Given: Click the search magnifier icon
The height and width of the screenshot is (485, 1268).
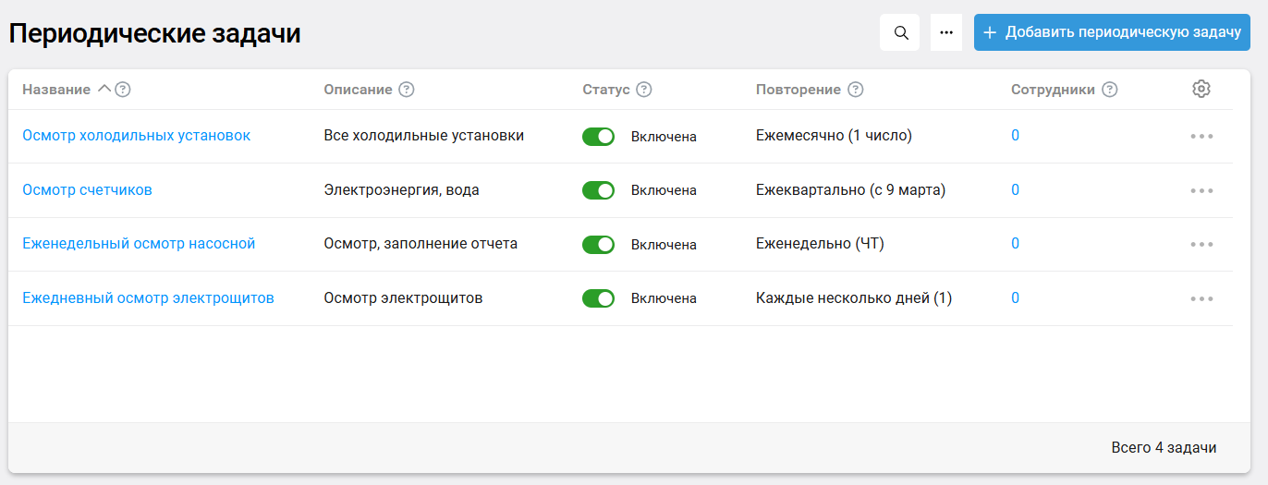Looking at the screenshot, I should pos(900,32).
